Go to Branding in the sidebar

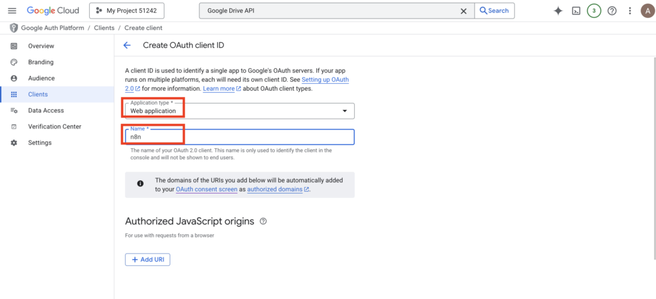click(40, 62)
